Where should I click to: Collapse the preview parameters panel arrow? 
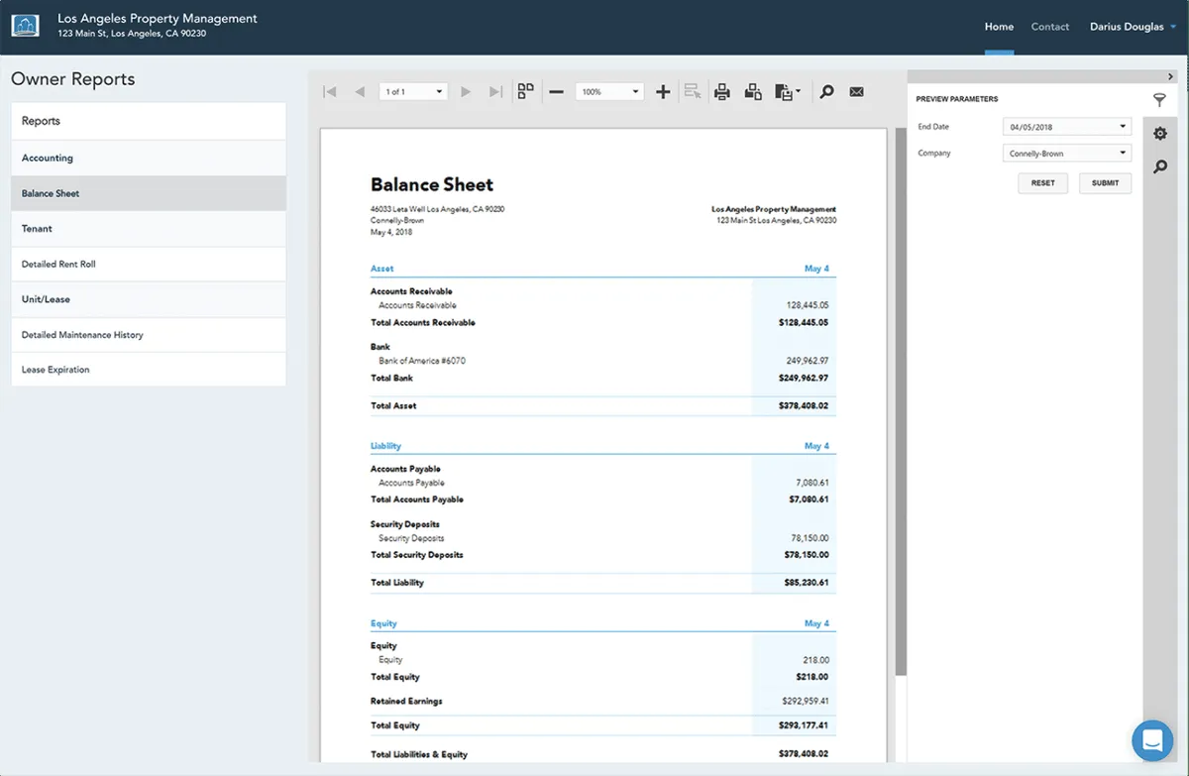point(1170,76)
